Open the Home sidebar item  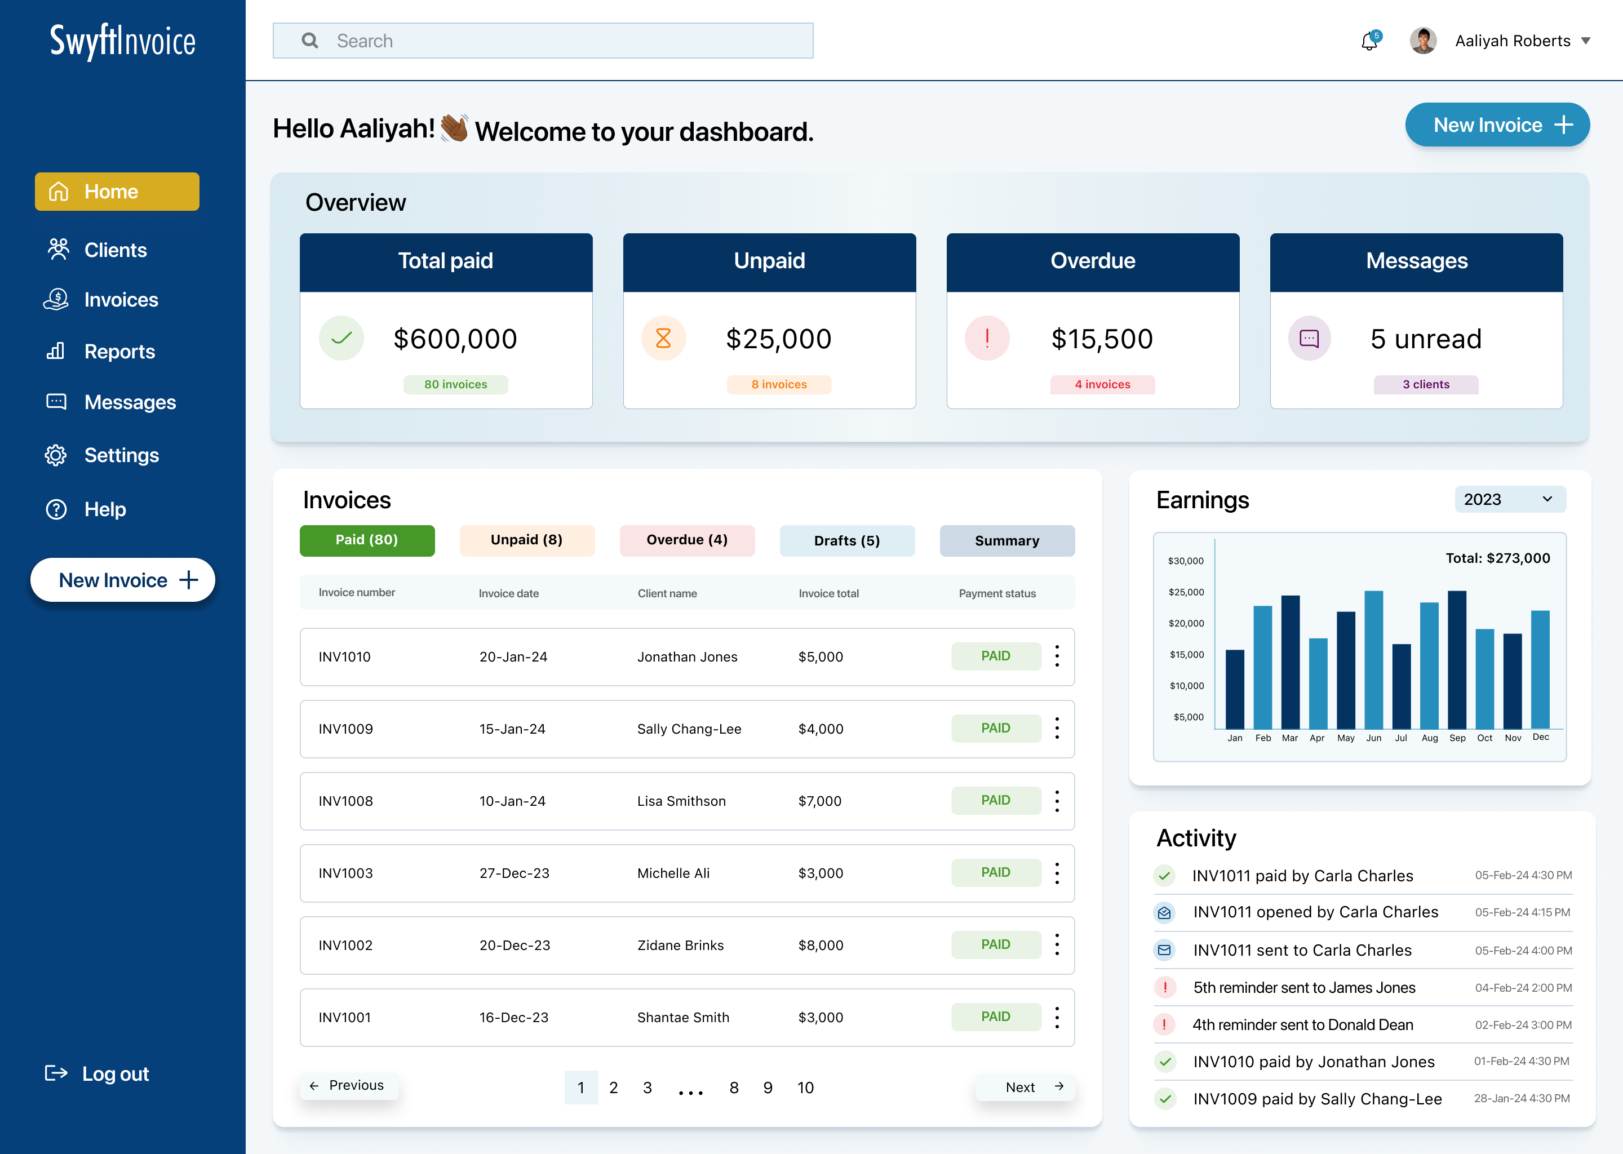tap(117, 191)
